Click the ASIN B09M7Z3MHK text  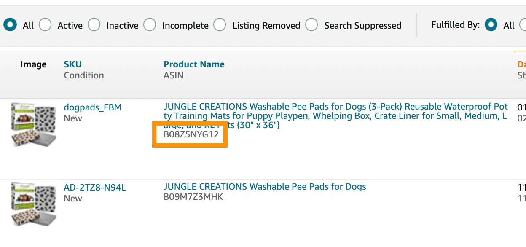(x=193, y=197)
